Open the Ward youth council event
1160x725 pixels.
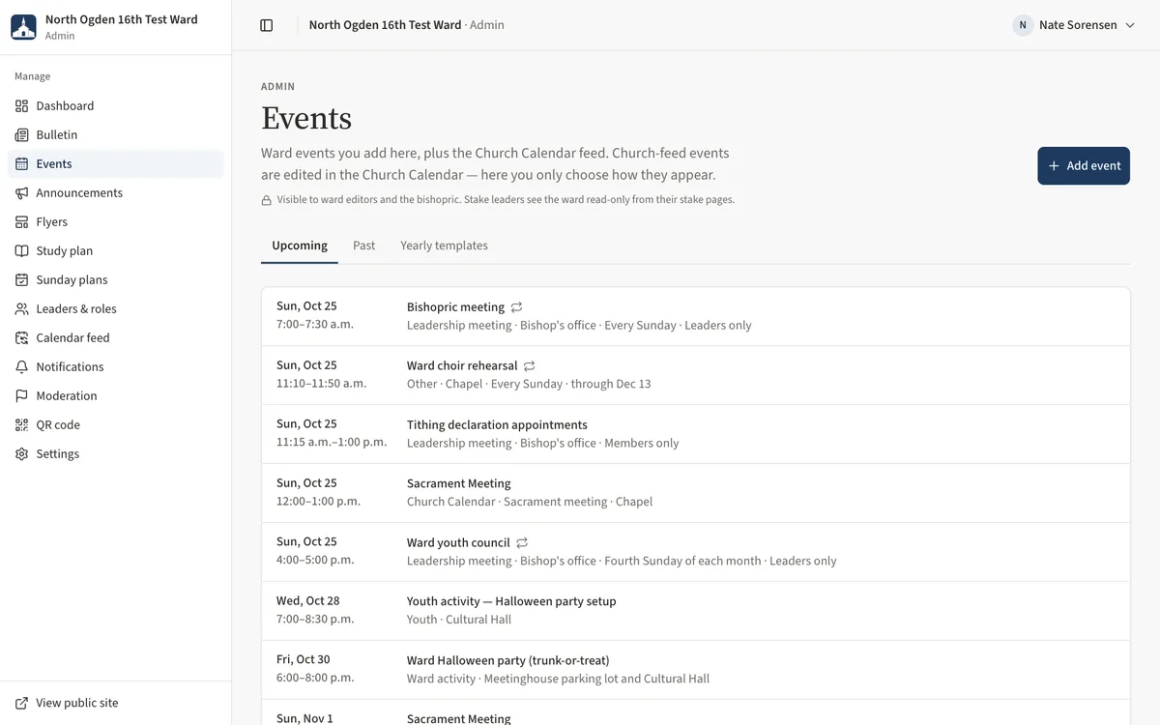[x=696, y=552]
